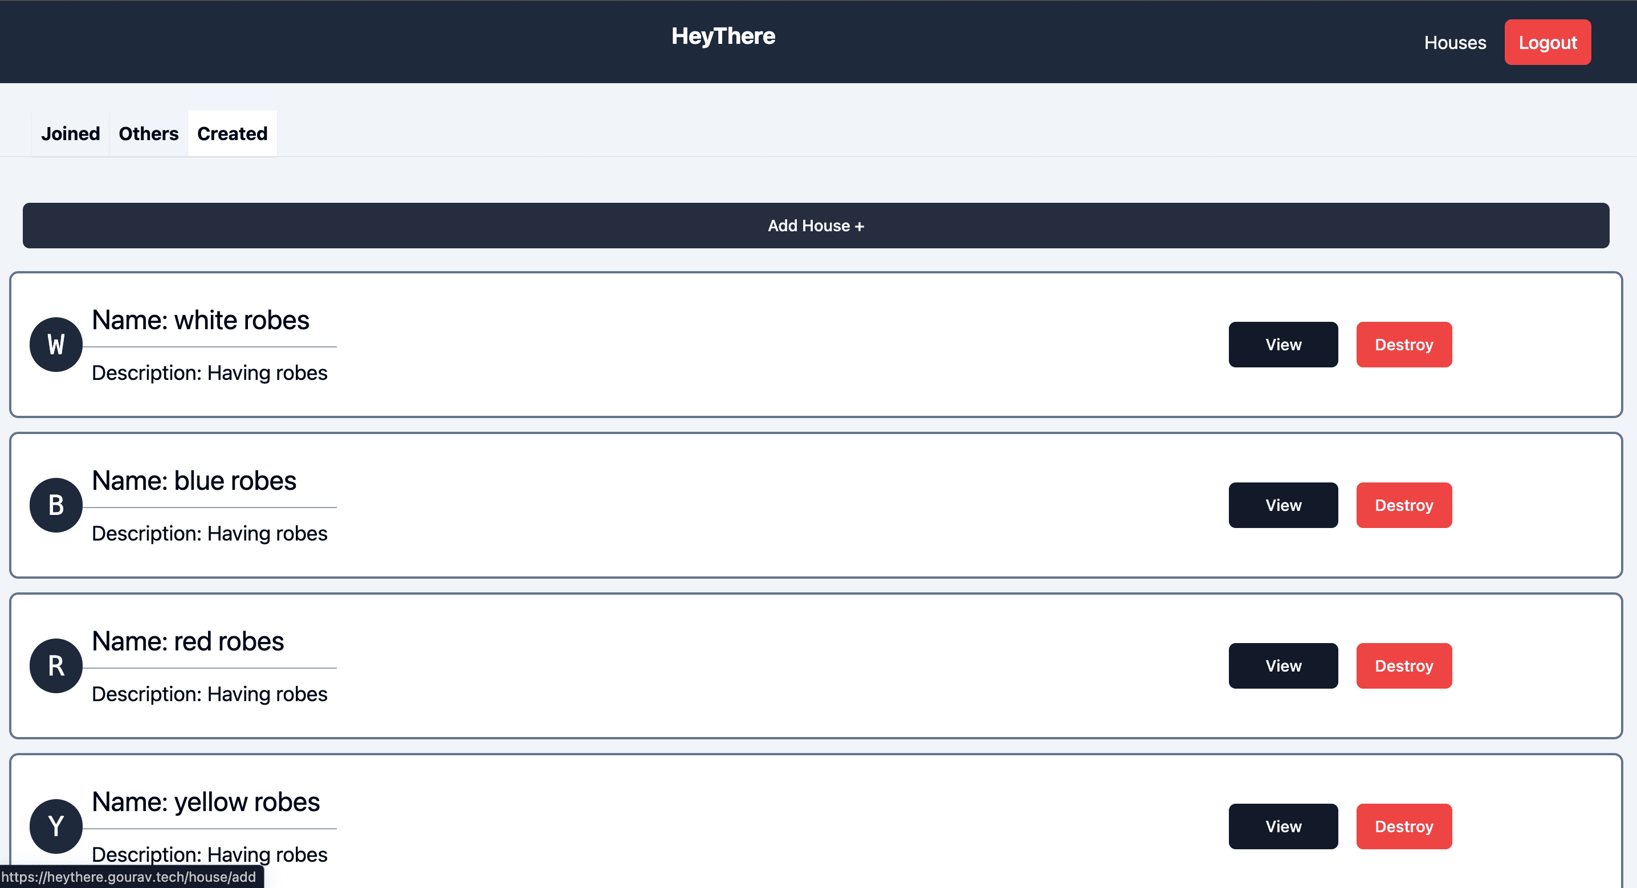
Task: Select the Created tab
Action: pyautogui.click(x=232, y=133)
